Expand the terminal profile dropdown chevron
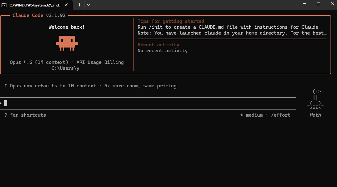Screen dimensions: 337x187 coord(89,5)
